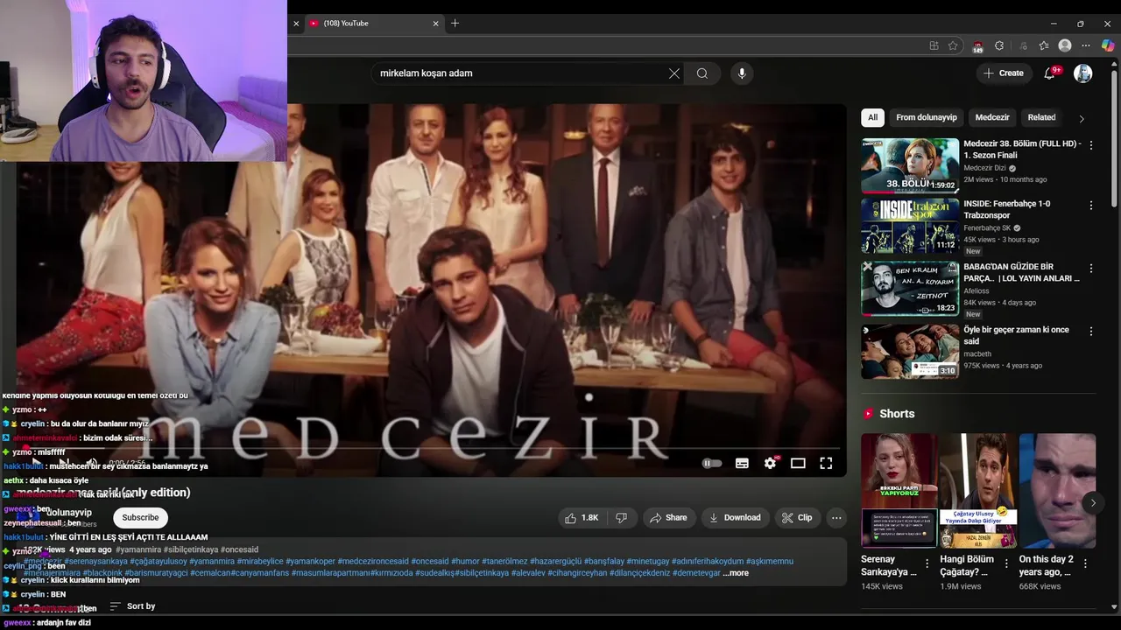1121x630 pixels.
Task: Open options for BABAG'DAN GÜZİDE video
Action: click(1090, 269)
